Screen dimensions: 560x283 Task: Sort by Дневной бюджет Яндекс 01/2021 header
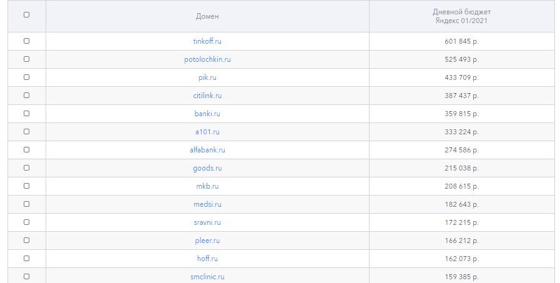point(461,16)
